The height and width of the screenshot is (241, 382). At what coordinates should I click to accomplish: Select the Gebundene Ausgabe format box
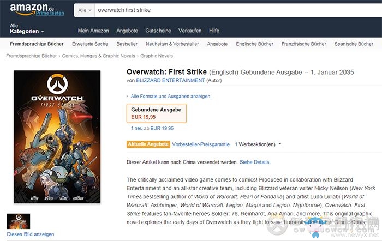click(x=157, y=113)
